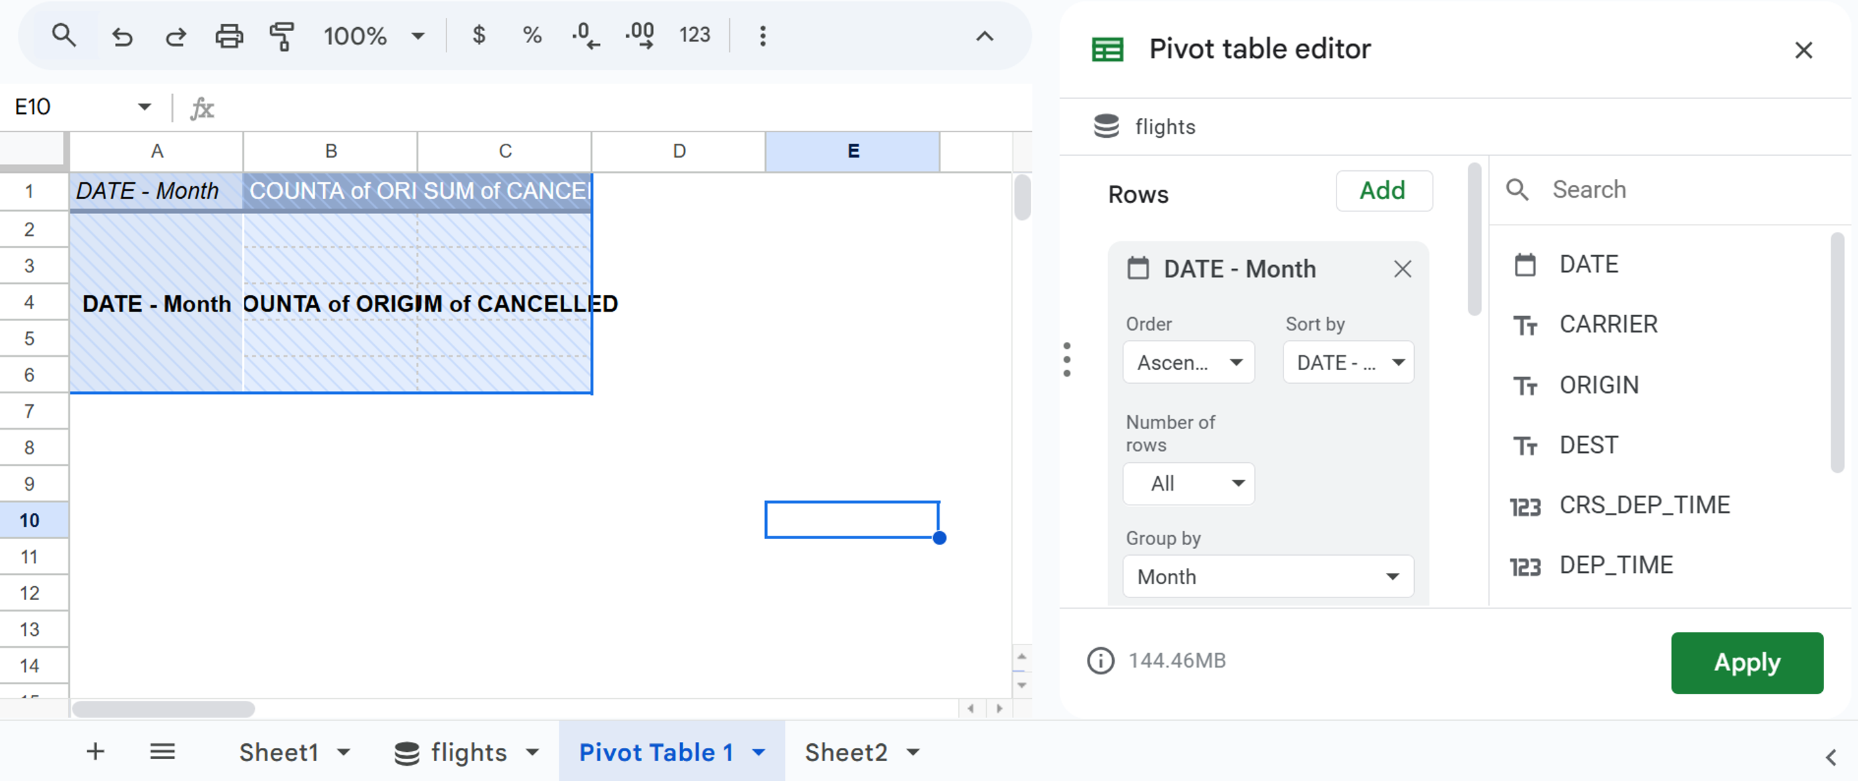The height and width of the screenshot is (781, 1858).
Task: Open the Group by Month dropdown
Action: (1267, 576)
